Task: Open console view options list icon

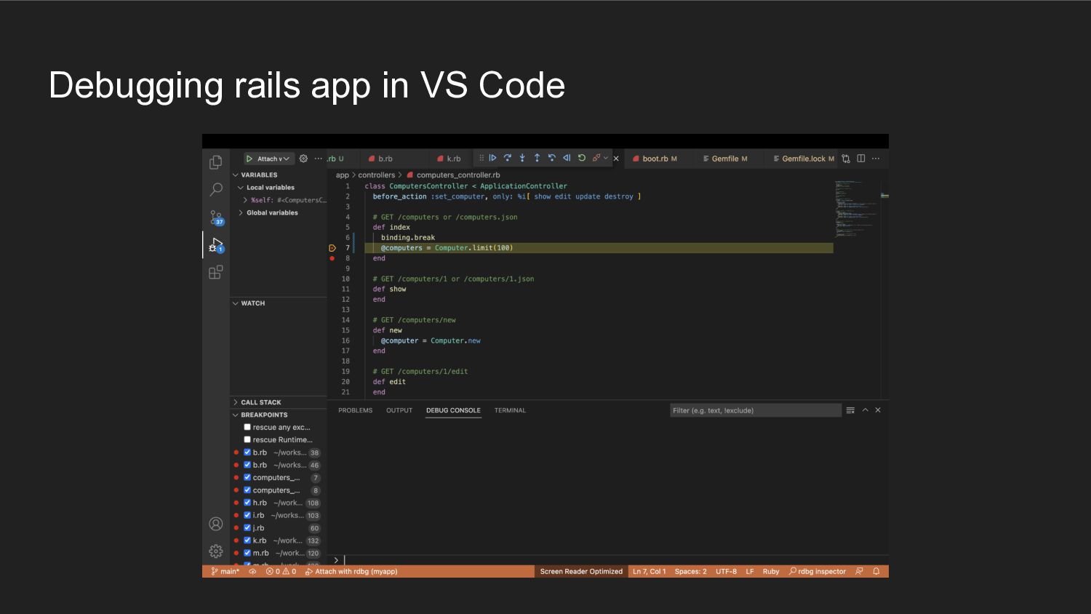Action: point(850,410)
